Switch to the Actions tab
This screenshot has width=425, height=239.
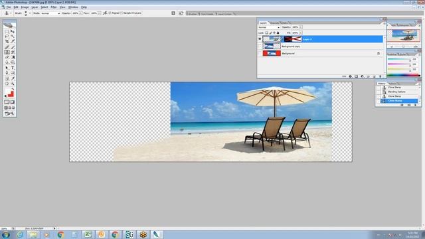pyautogui.click(x=392, y=84)
